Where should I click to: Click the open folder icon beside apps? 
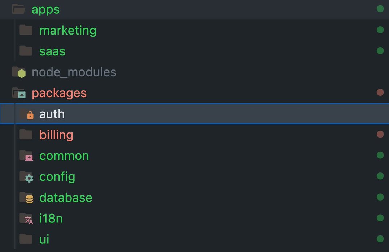pos(19,9)
